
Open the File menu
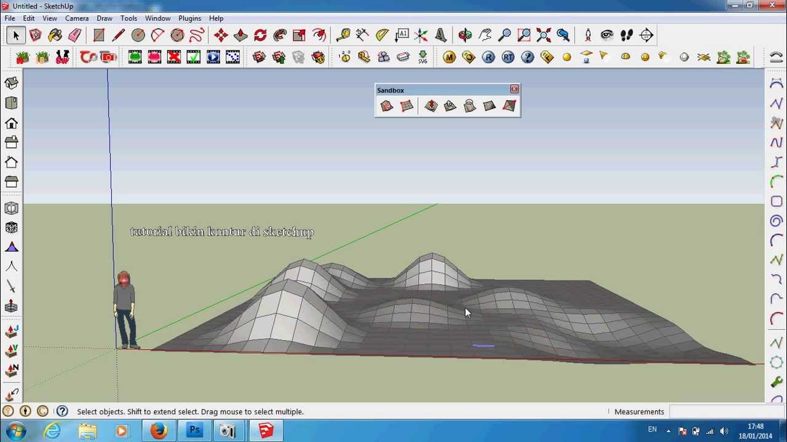(x=10, y=18)
